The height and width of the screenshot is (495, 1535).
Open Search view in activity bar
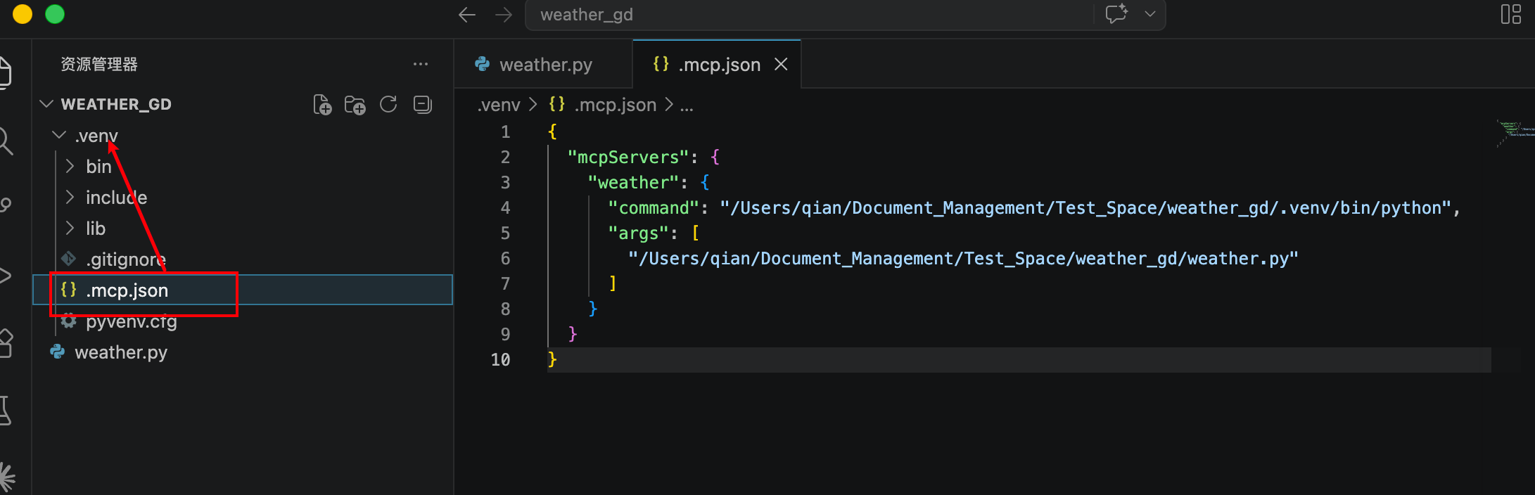point(6,141)
